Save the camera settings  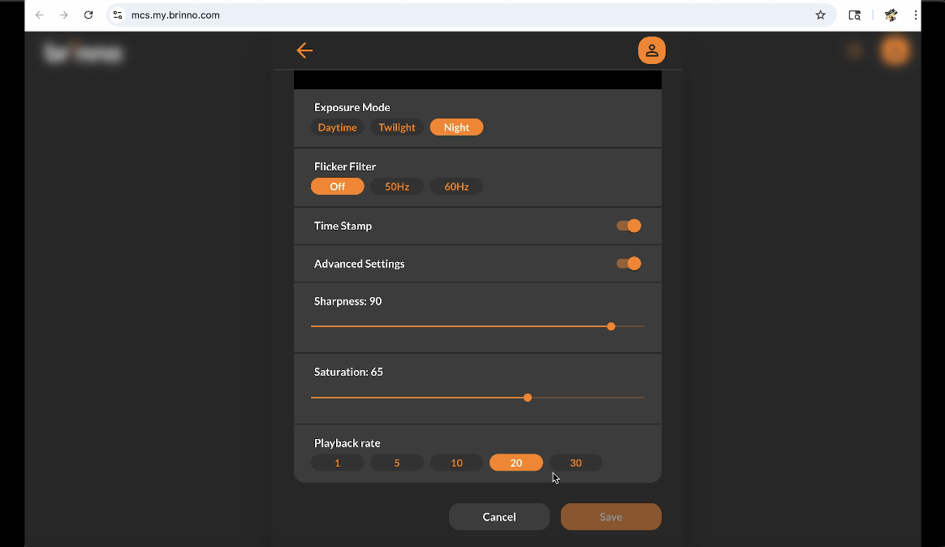point(611,517)
